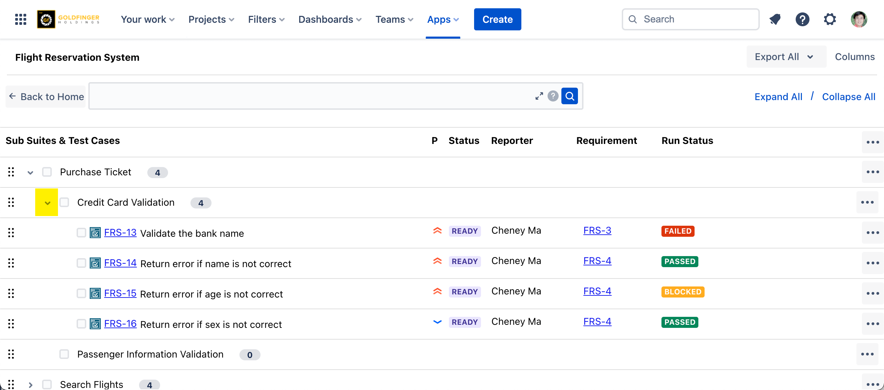Screen dimensions: 884x390
Task: Open the help question mark icon
Action: coord(803,19)
